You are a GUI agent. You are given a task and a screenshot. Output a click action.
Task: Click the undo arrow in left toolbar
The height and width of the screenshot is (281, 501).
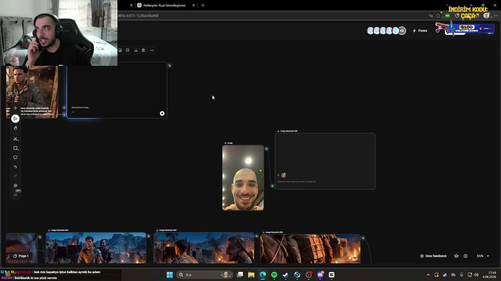(15, 167)
